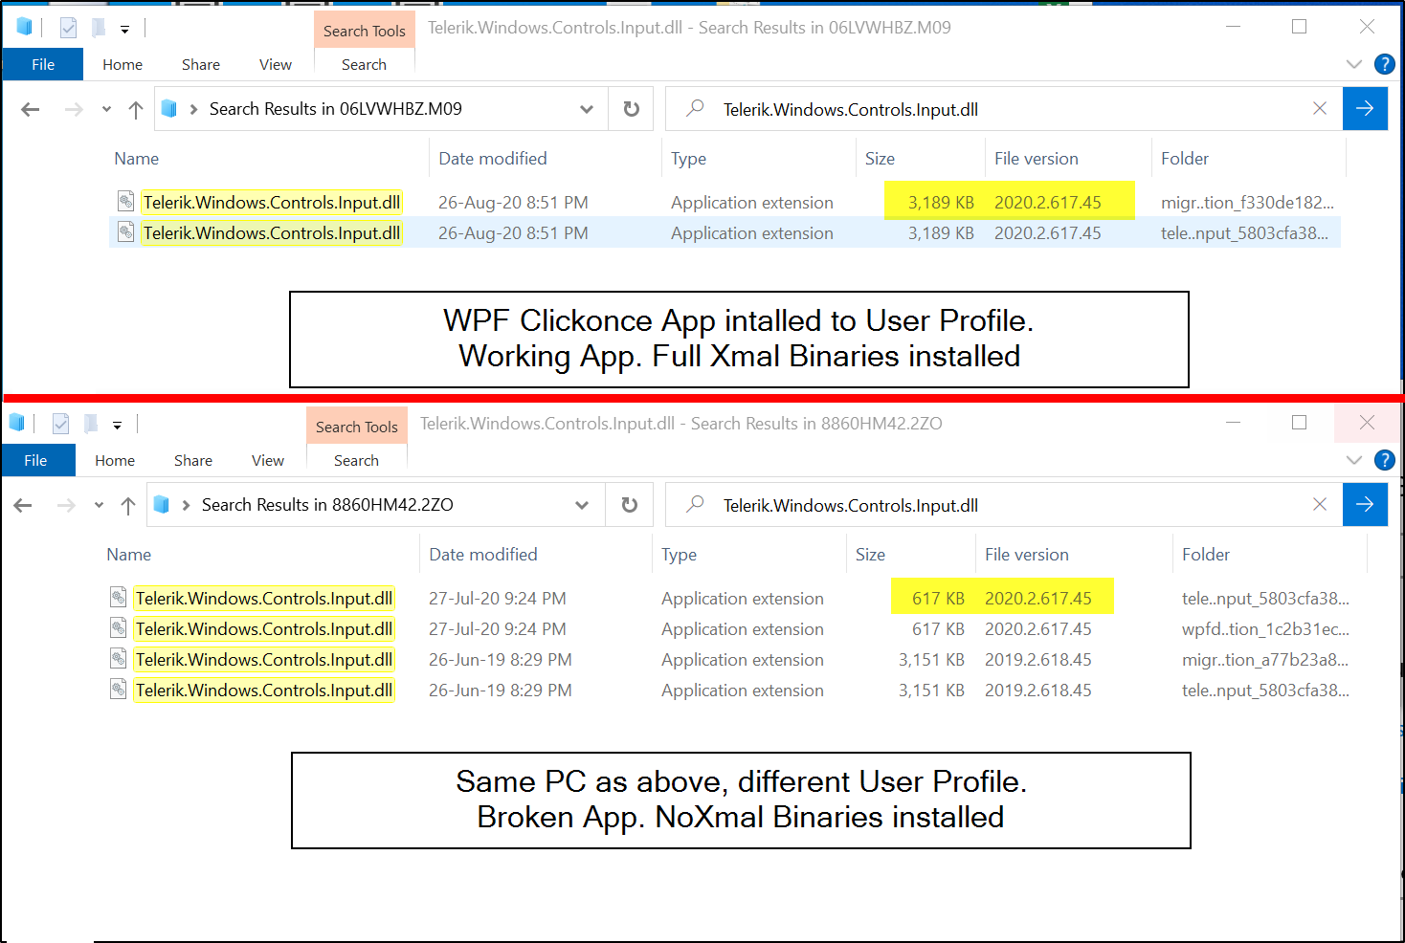Viewport: 1405px width, 943px height.
Task: Expand ribbon chevron in 06LVWHBZ.M09 window
Action: pos(1354,64)
